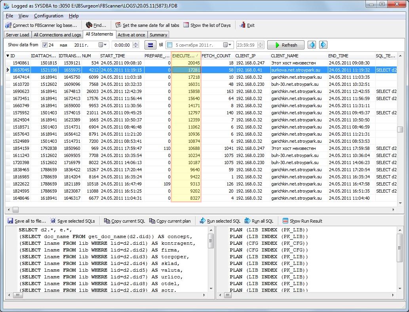The width and height of the screenshot is (409, 312).
Task: Show Run Result
Action: [302, 221]
